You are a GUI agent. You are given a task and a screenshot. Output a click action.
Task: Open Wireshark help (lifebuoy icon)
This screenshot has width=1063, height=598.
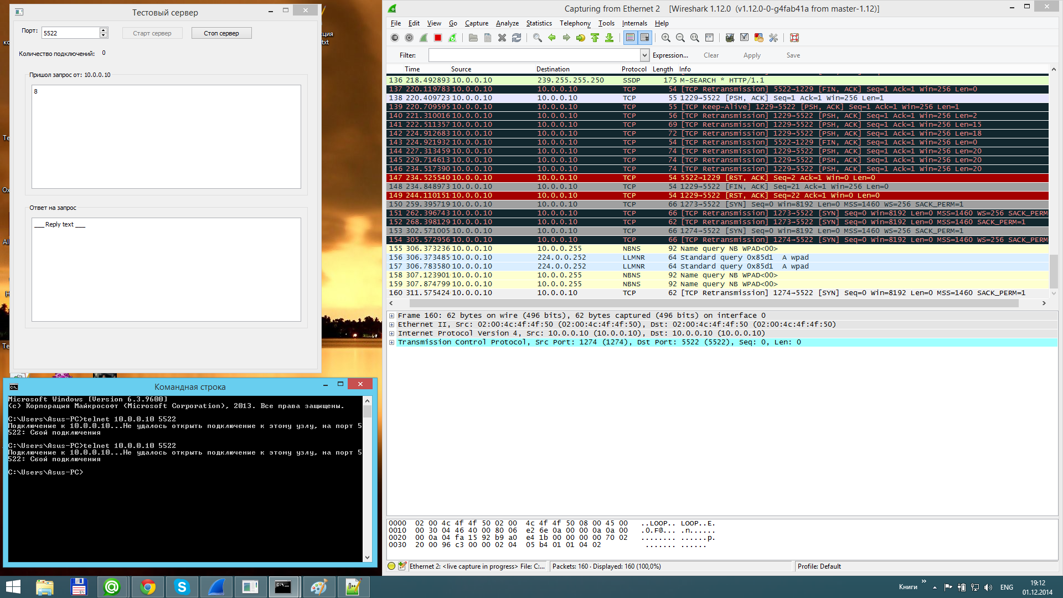[794, 38]
